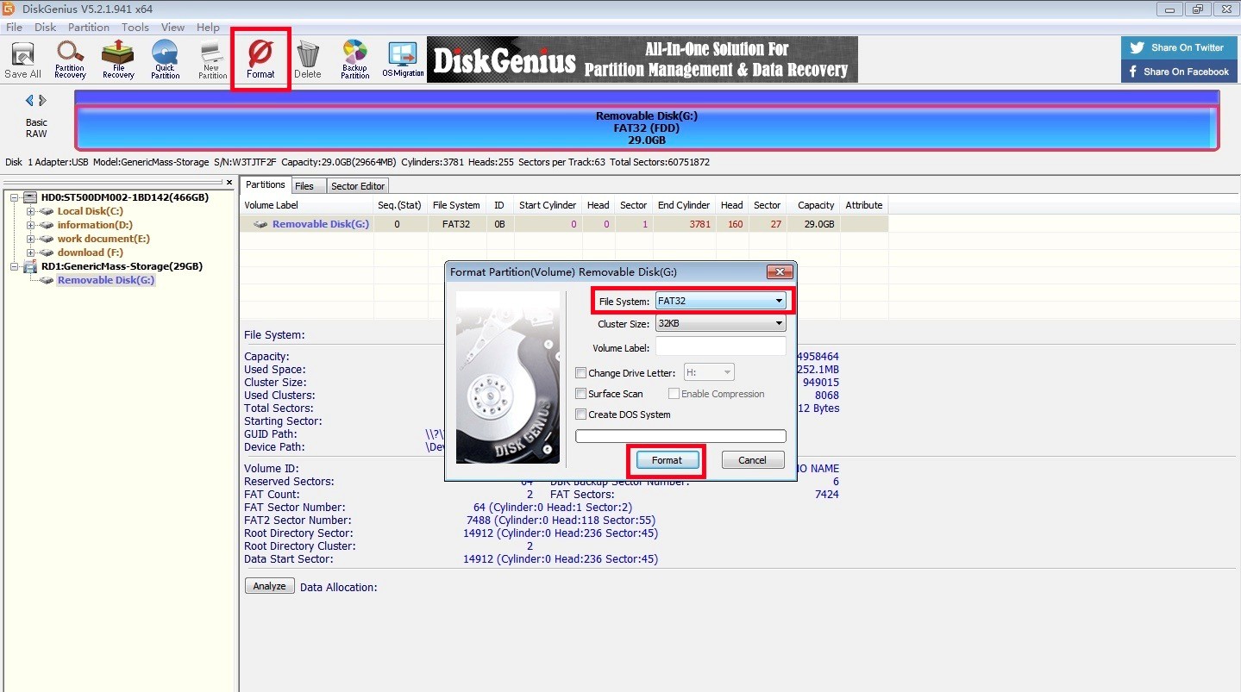Click the Delete trash can icon
Viewport: 1241px width, 692px height.
[307, 59]
